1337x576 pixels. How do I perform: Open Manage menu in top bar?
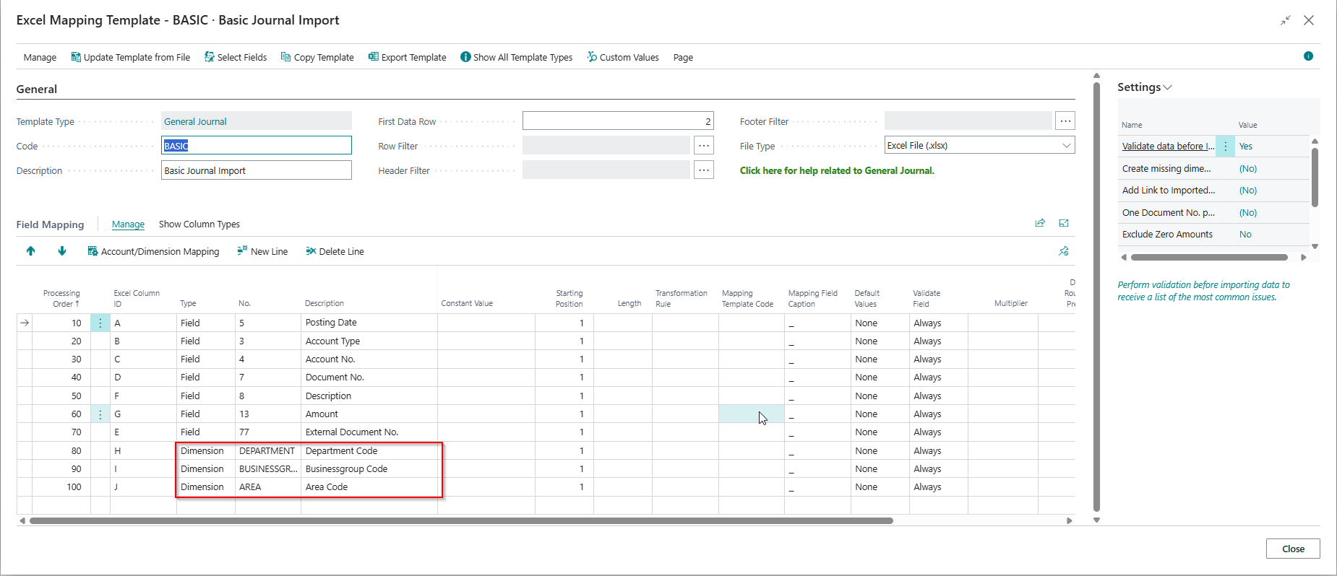(40, 57)
